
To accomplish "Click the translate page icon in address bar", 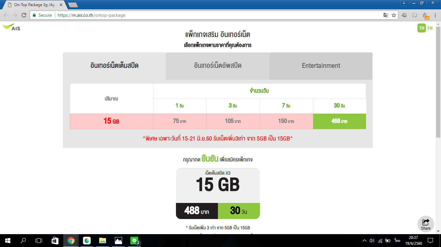I will coord(385,15).
